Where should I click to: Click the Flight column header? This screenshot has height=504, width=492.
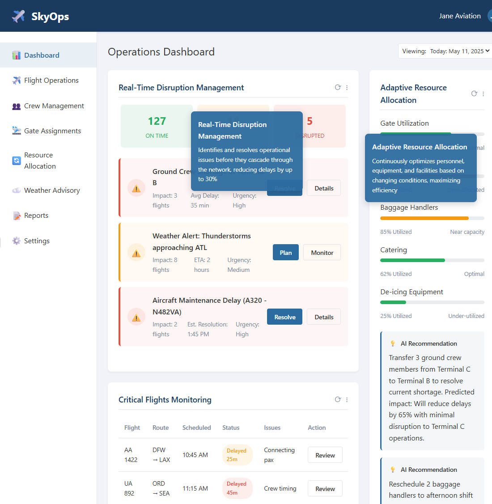pyautogui.click(x=132, y=428)
